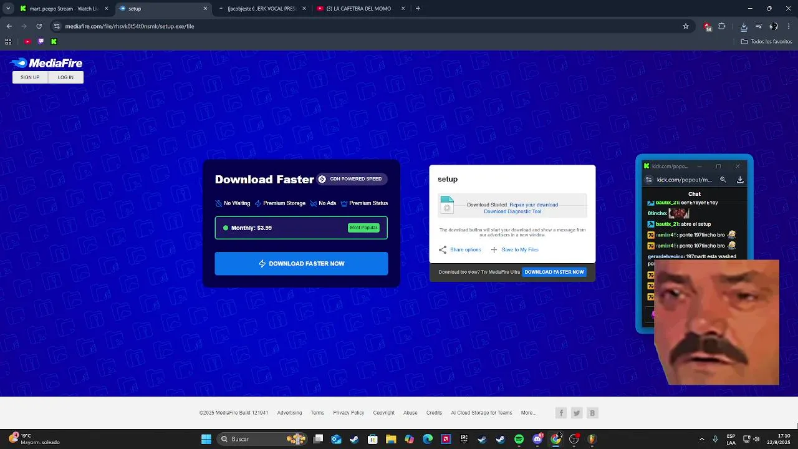Click the site settings icon in Kick popout
This screenshot has width=798, height=449.
click(x=648, y=180)
